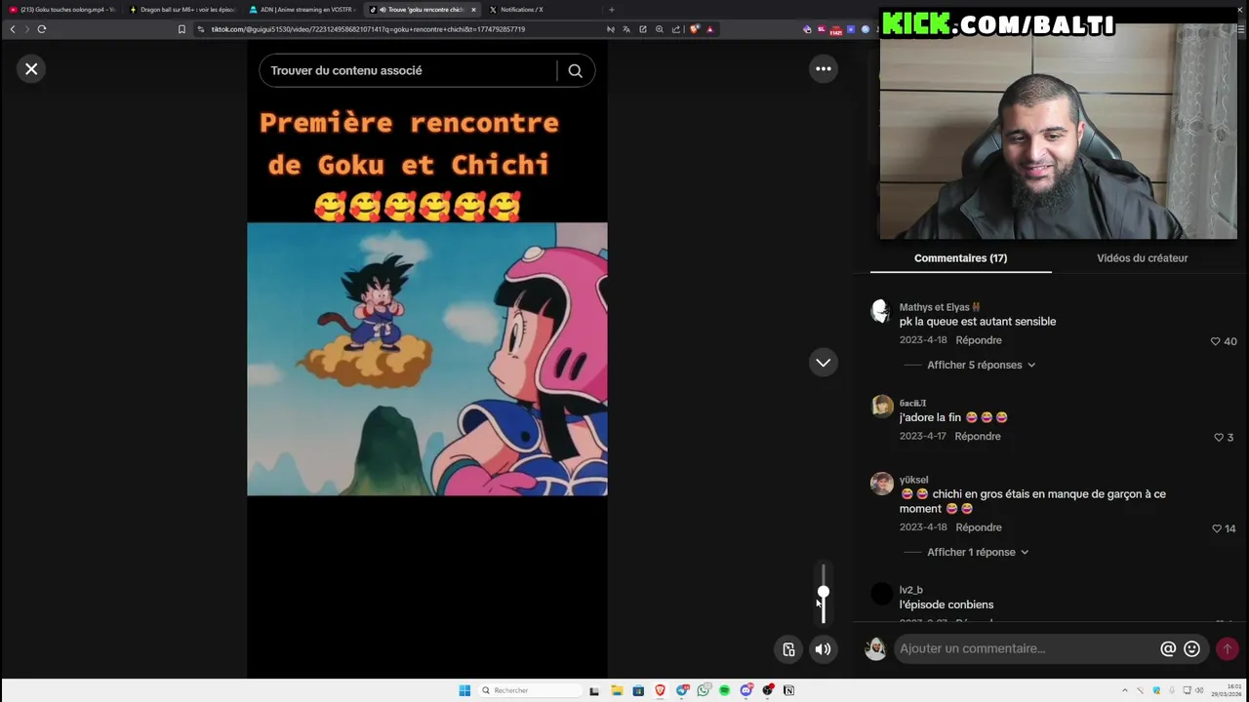
Task: Open Windows Start menu
Action: 464,690
